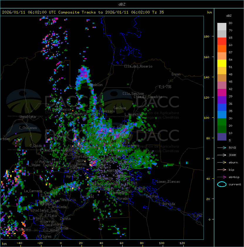Click the E_1-736 place label

tap(165, 87)
